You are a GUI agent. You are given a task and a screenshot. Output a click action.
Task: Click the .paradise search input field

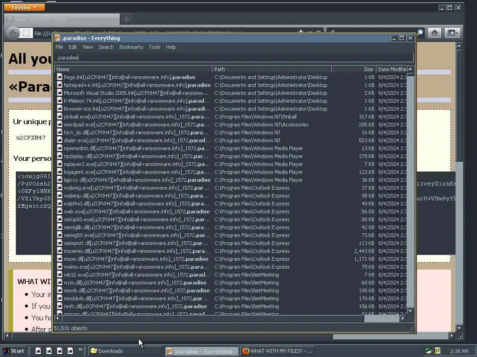[234, 58]
